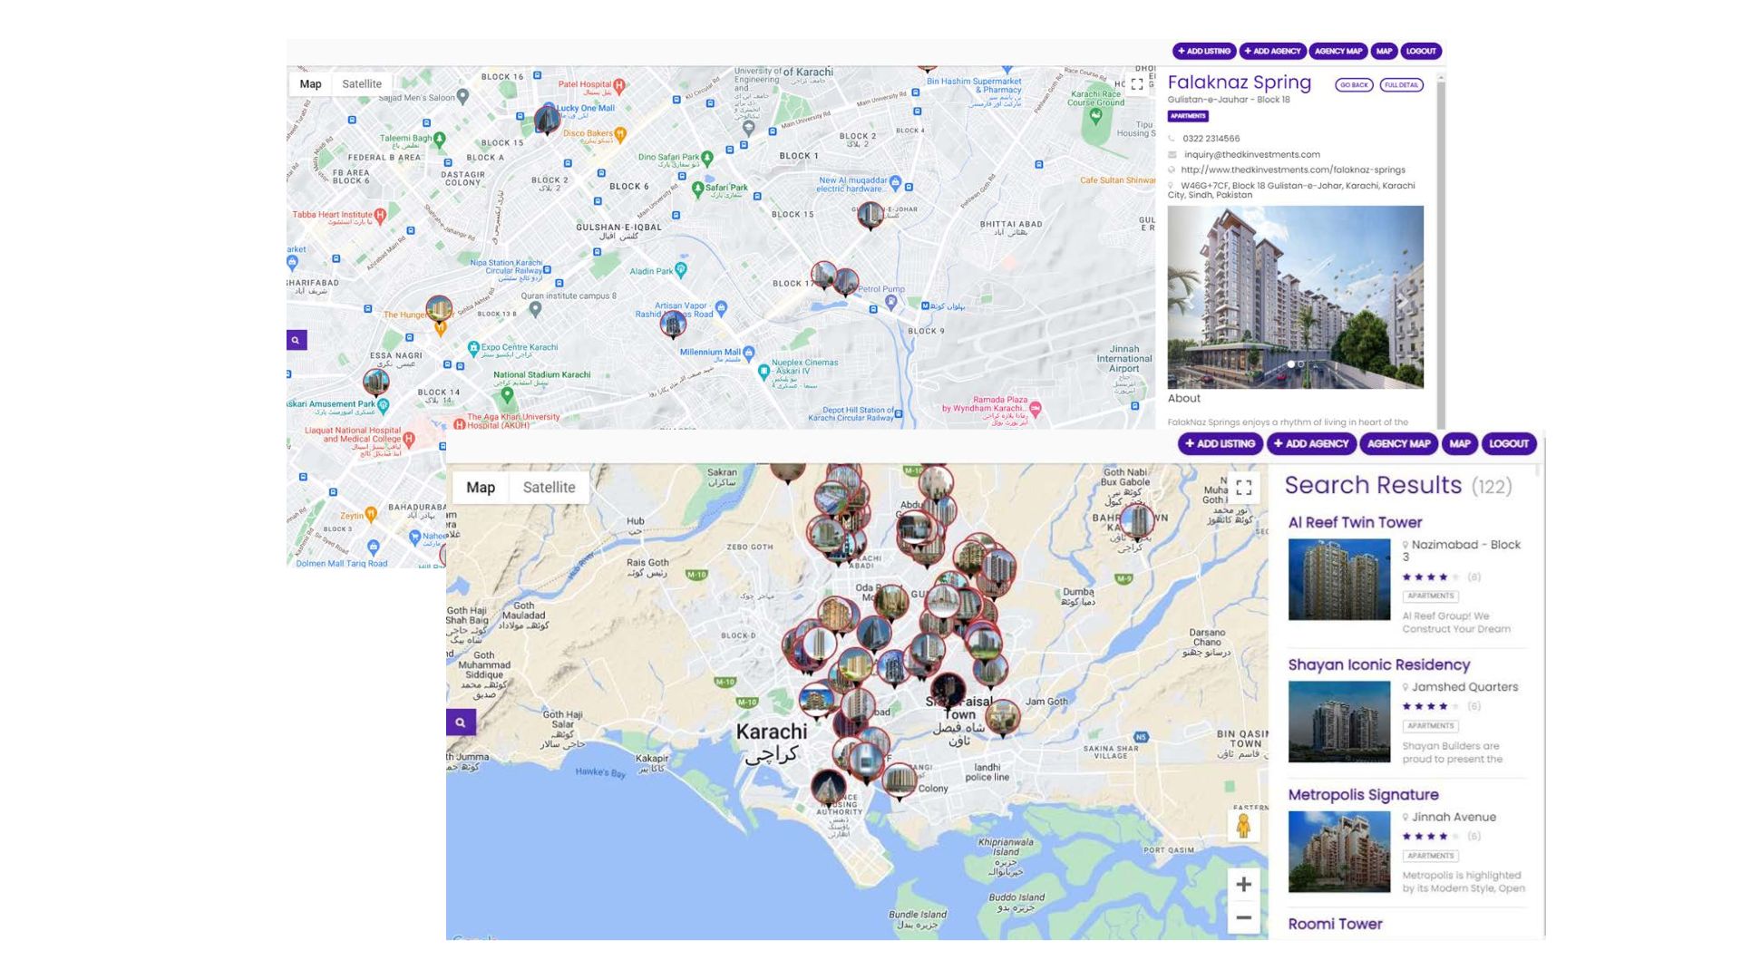Click the Street View pegman icon
The image size is (1741, 979).
(x=1243, y=826)
